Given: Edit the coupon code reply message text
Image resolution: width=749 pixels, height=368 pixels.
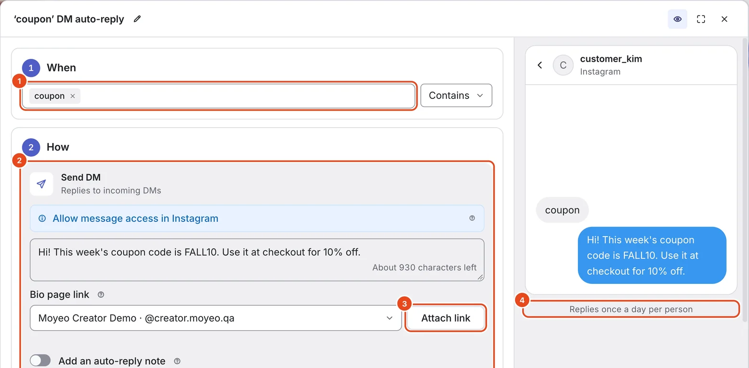Looking at the screenshot, I should click(x=257, y=260).
